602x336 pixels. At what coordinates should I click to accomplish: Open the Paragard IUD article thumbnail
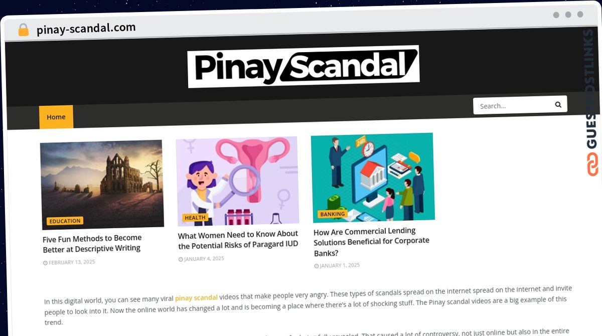237,181
